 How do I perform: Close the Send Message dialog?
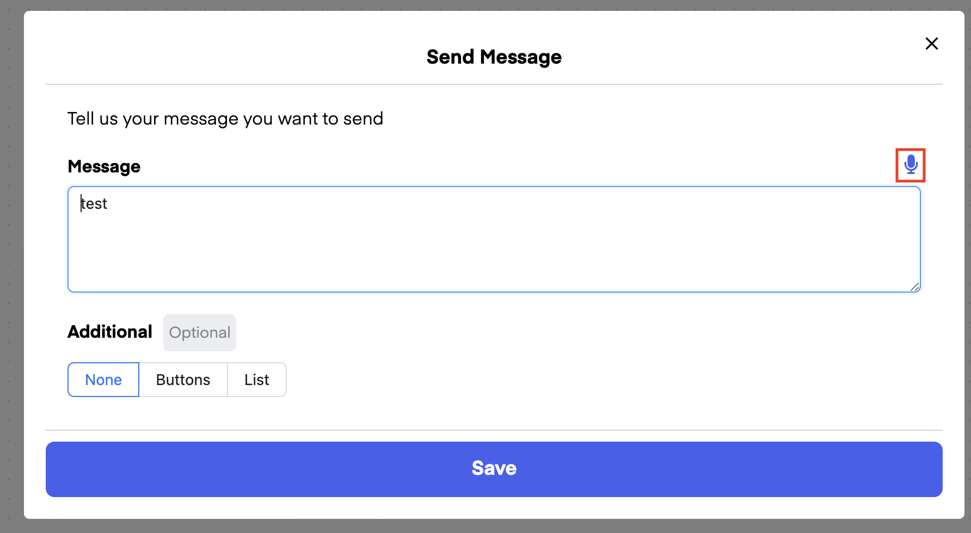point(931,44)
